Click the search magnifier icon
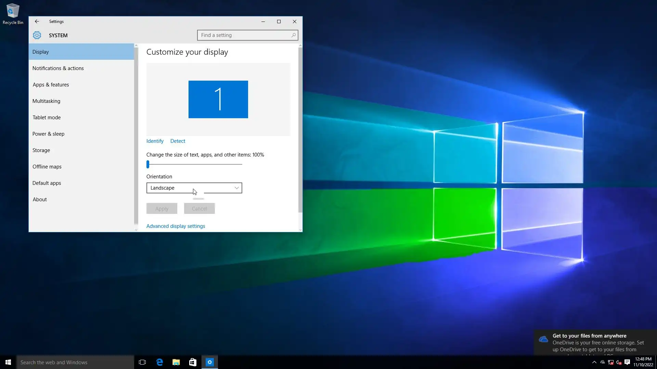 [293, 35]
